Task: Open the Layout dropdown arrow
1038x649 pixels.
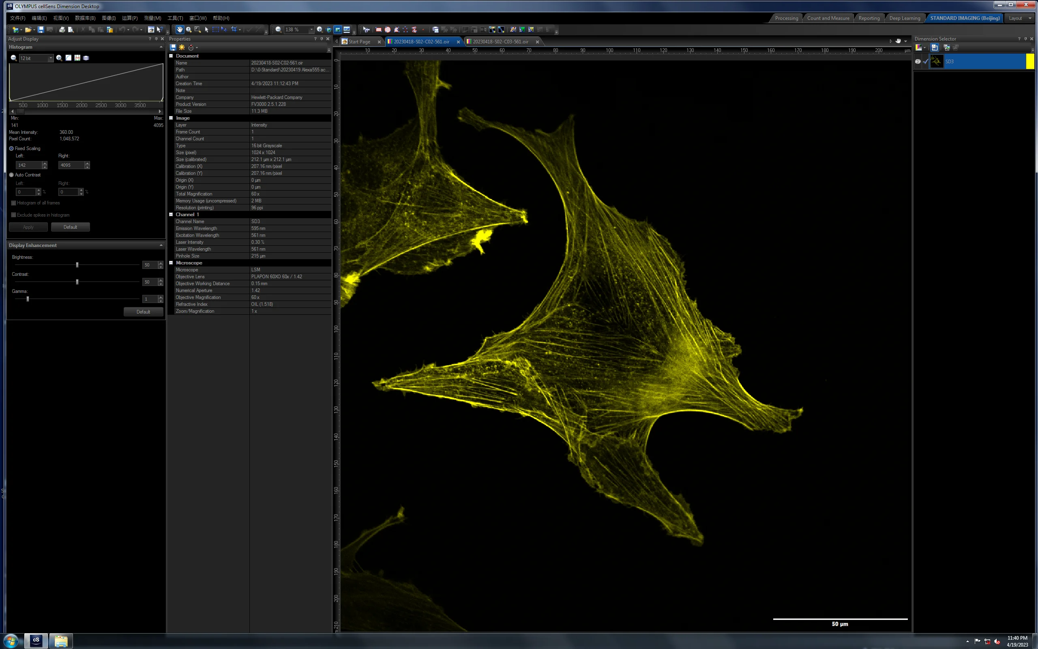Action: (x=1030, y=18)
